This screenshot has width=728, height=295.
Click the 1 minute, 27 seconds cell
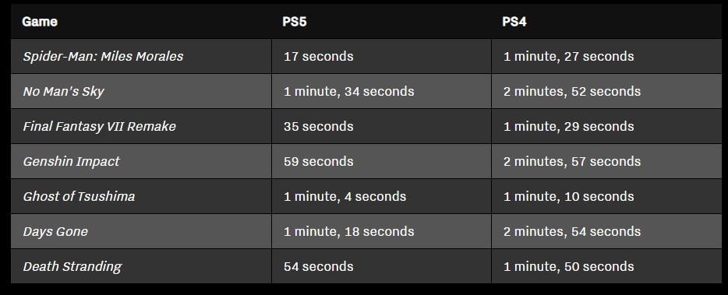click(606, 56)
